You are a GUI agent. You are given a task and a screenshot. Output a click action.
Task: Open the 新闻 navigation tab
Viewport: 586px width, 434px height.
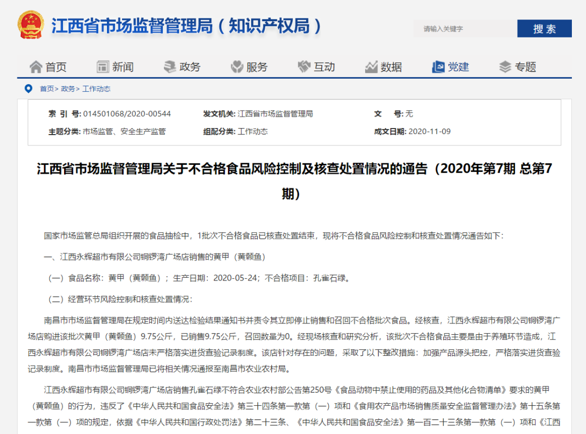[123, 67]
